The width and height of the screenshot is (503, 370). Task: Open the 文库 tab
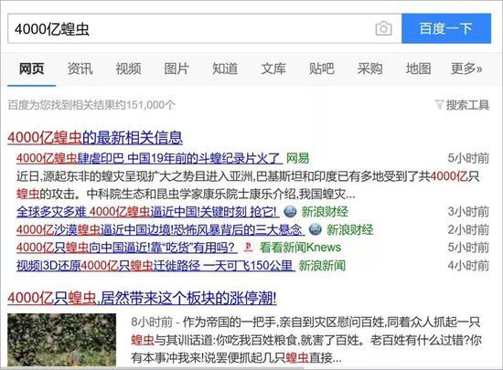pyautogui.click(x=273, y=69)
